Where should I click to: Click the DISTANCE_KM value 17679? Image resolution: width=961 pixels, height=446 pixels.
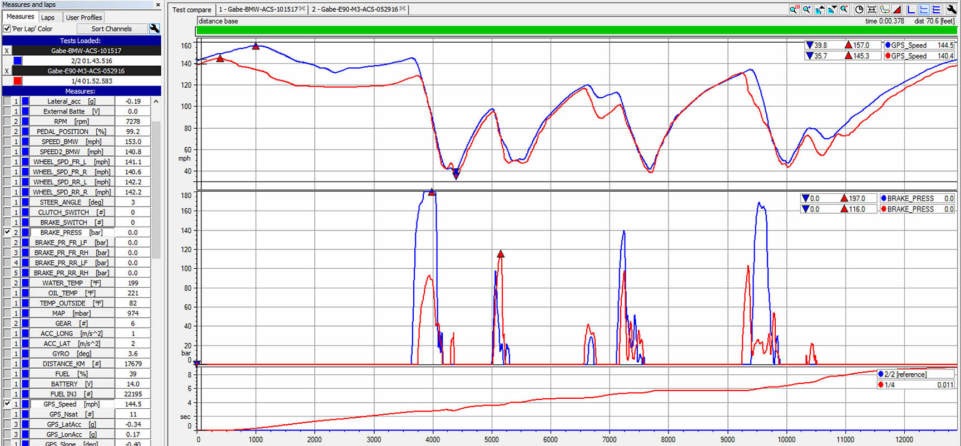(x=133, y=364)
